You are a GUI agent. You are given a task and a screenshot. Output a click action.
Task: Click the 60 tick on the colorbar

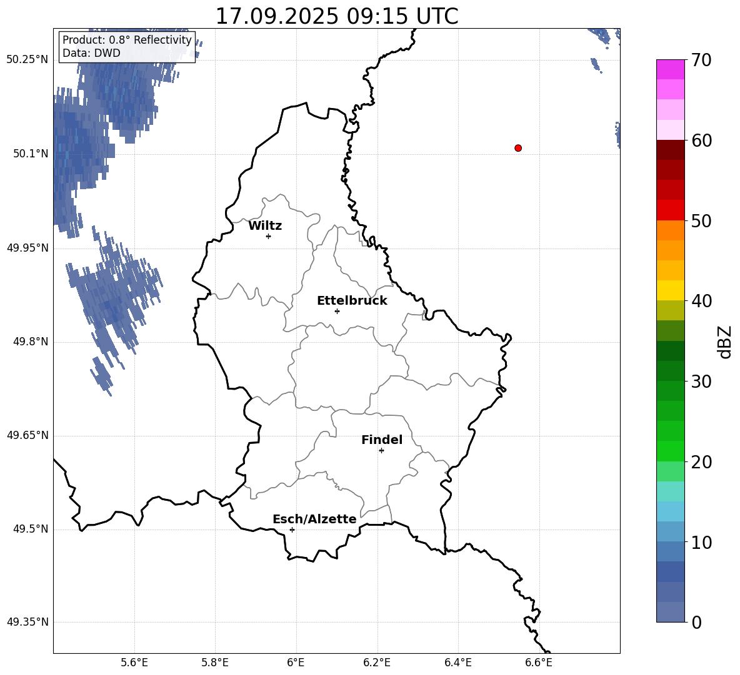(x=701, y=140)
